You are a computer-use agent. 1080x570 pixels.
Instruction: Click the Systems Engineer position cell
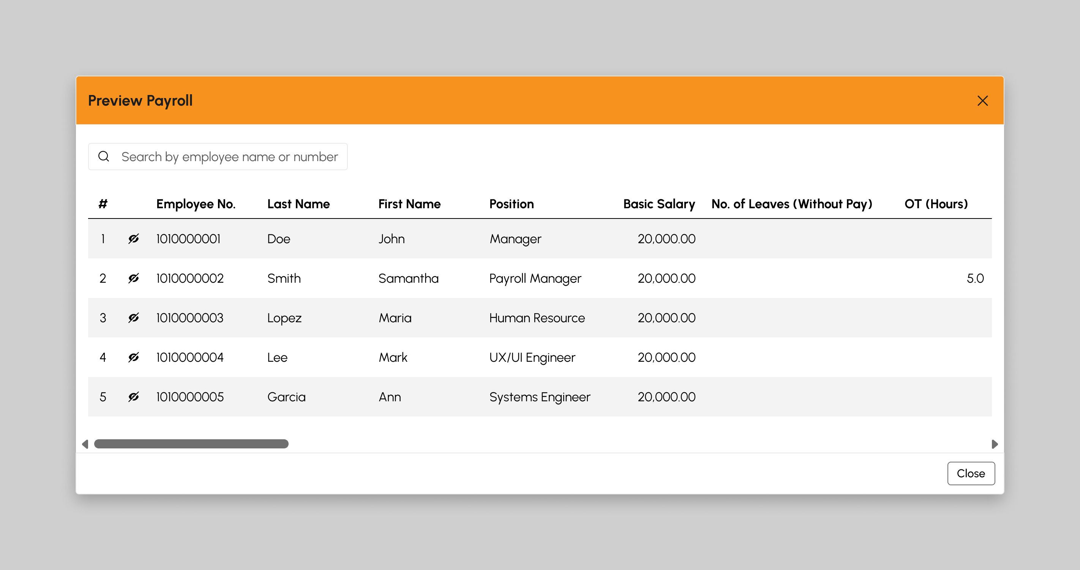click(x=540, y=397)
